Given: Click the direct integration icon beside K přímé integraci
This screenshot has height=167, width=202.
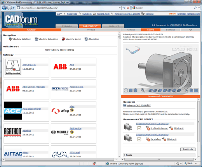Looking at the screenshot, I should click(x=148, y=128).
